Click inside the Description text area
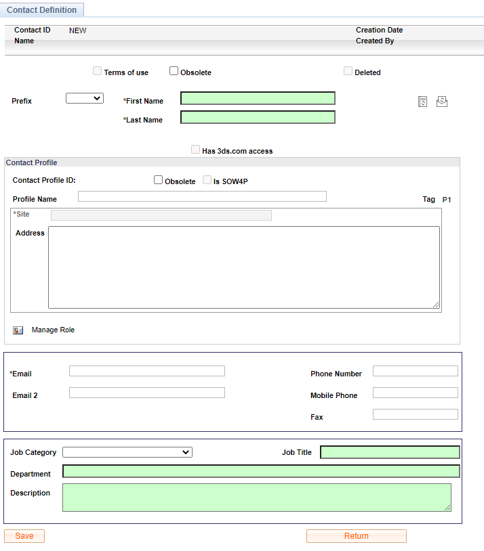 coord(257,498)
